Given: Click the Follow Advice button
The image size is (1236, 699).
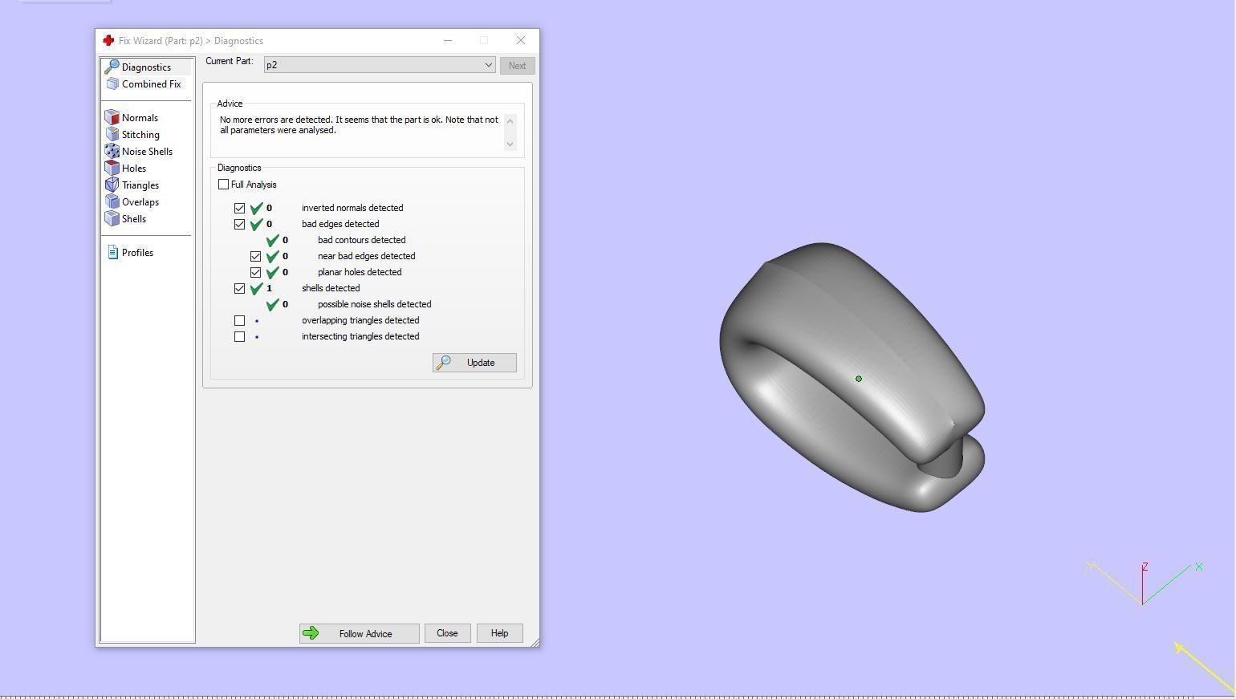Looking at the screenshot, I should coord(359,633).
